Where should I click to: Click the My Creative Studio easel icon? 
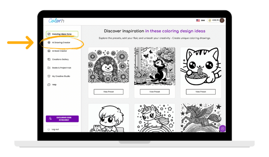tap(49, 76)
